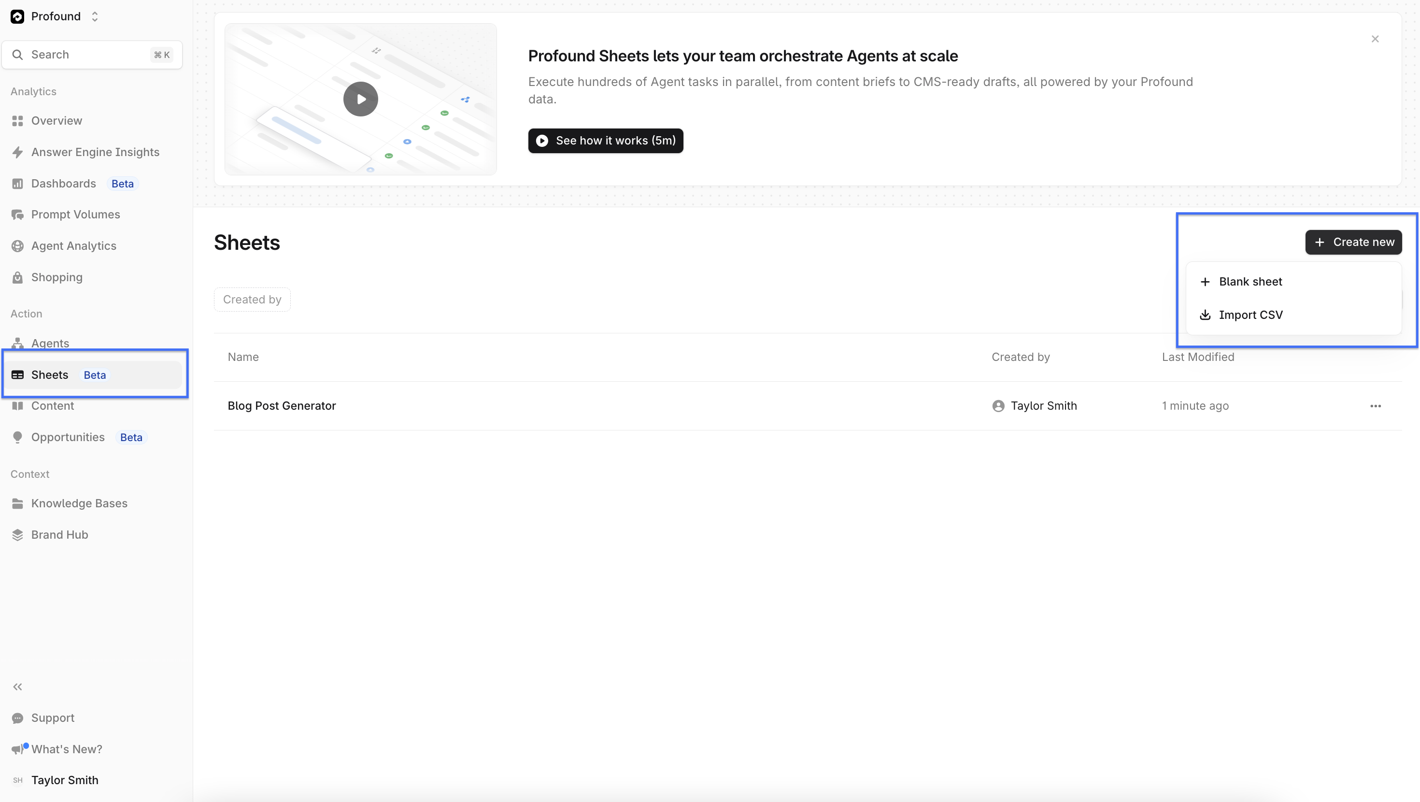Screen dimensions: 1420x802
Task: Open the Shopping section
Action: click(57, 277)
